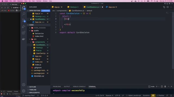Split the terminal panel

[x=162, y=86]
